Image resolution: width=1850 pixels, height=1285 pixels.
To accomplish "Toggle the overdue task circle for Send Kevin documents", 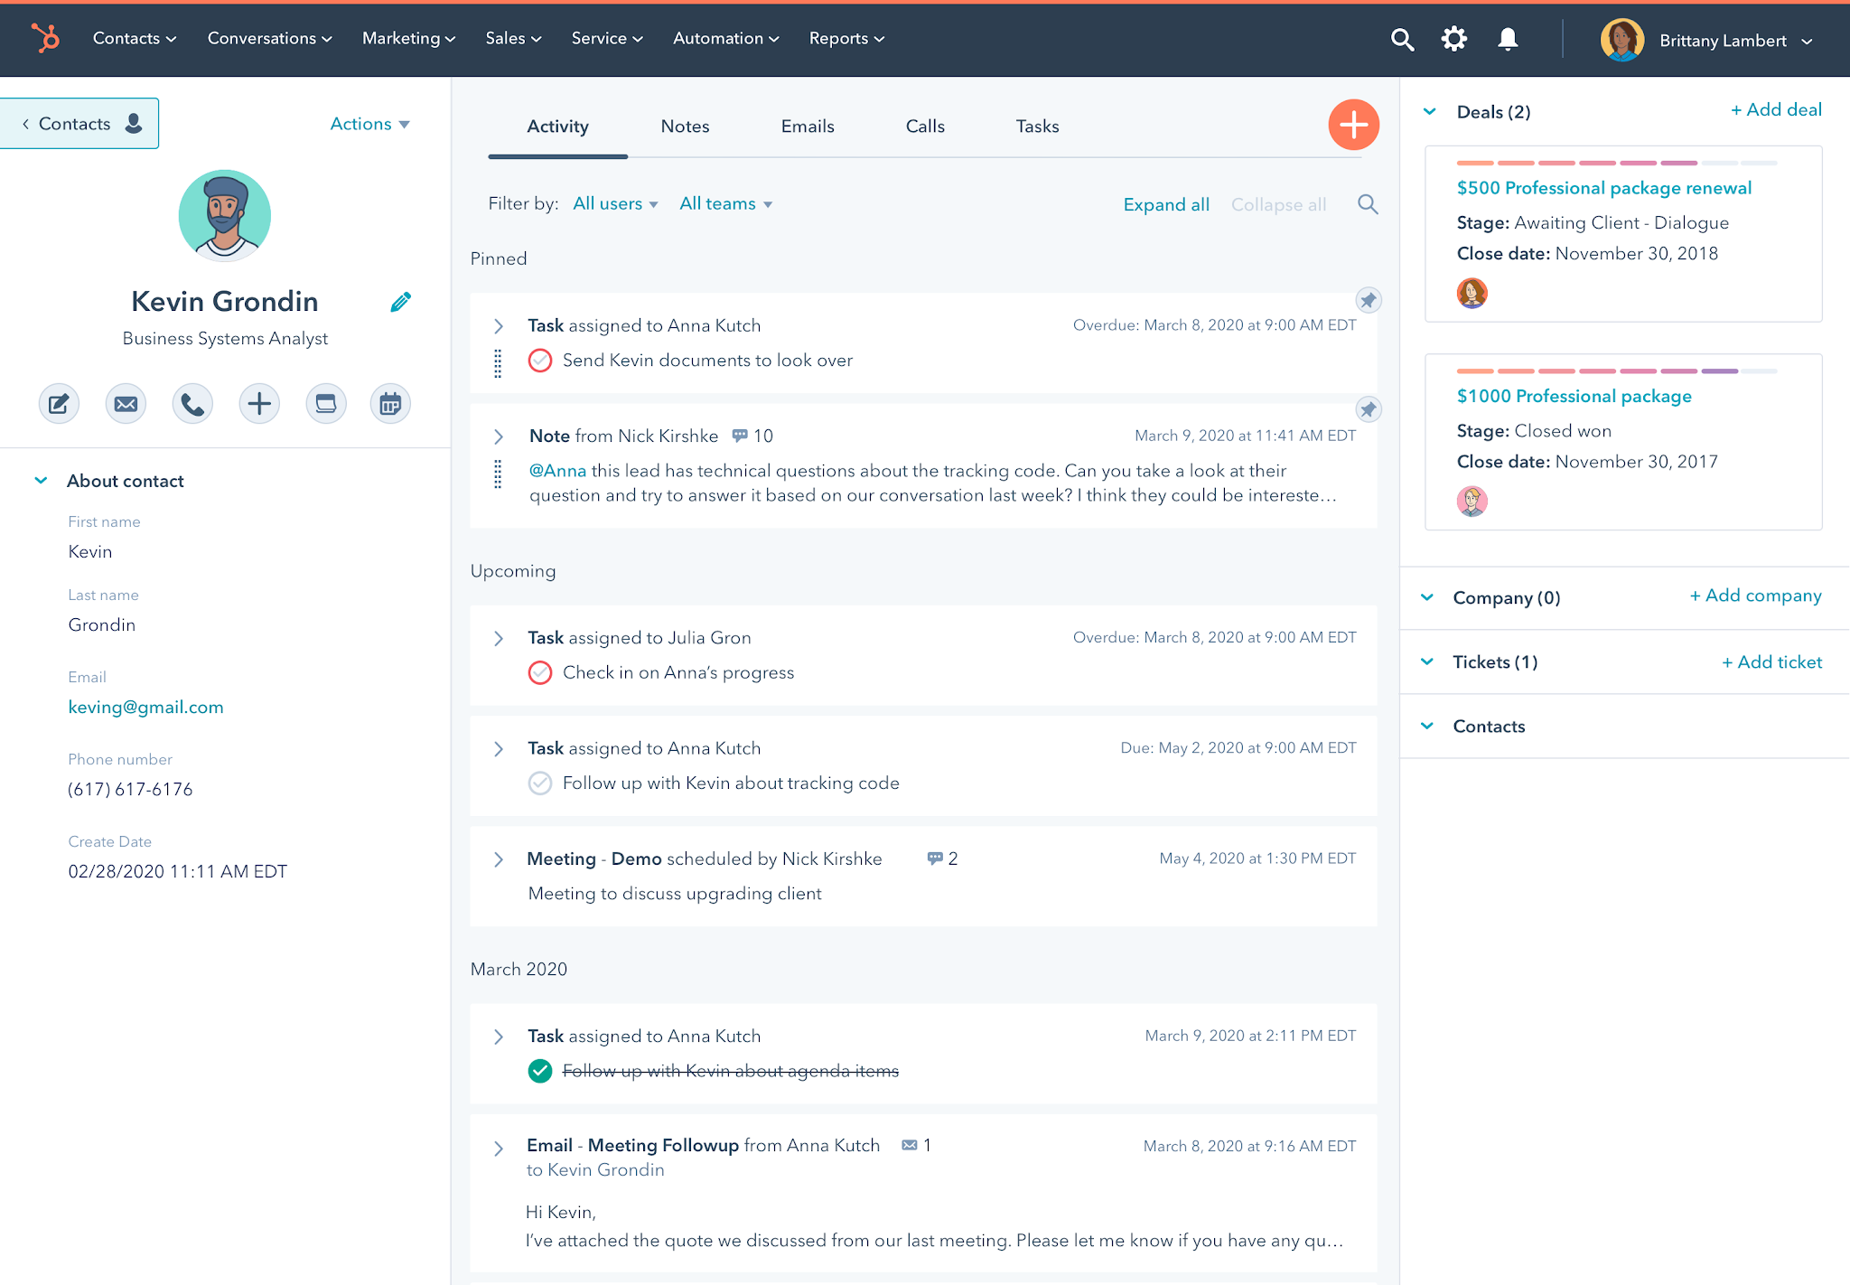I will point(538,360).
